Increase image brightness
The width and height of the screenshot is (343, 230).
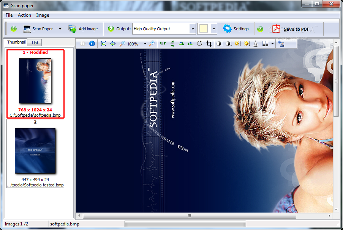point(238,44)
